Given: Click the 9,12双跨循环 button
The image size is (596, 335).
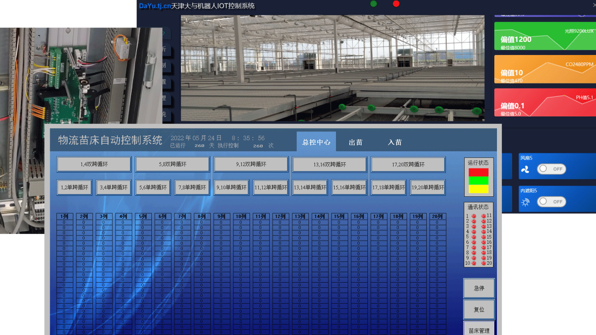Looking at the screenshot, I should click(x=251, y=164).
